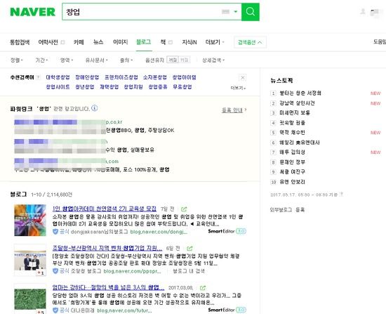Screen dimensions: 386x314
Task: Click suggested keyword 소자본창업
Action: 155,77
